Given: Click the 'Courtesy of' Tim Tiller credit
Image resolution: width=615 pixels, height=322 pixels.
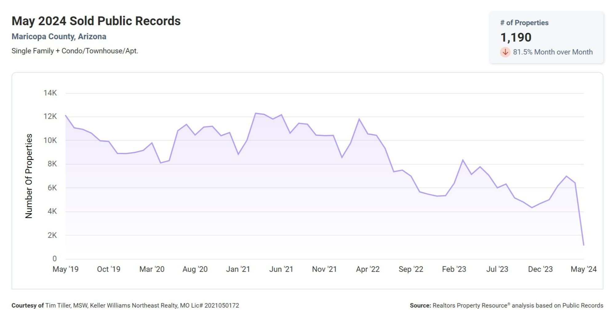Looking at the screenshot, I should click(x=125, y=305).
